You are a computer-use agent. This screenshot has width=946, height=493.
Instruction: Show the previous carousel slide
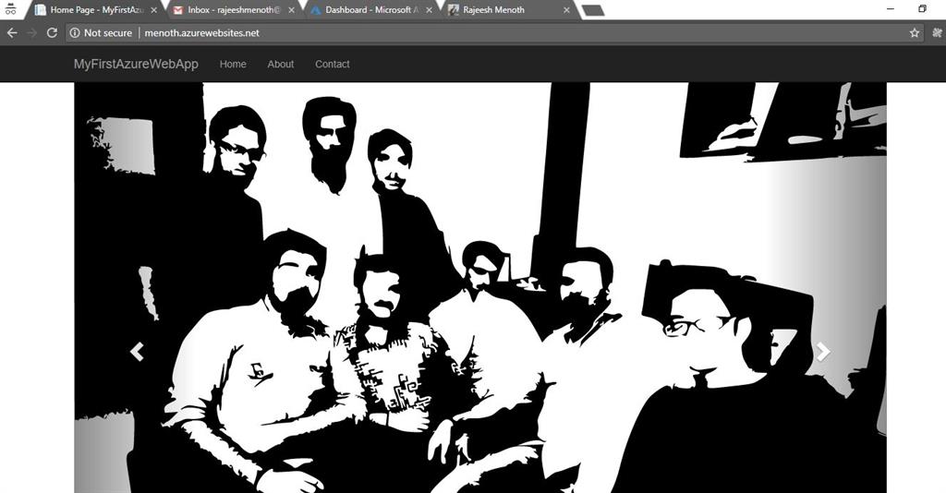(x=137, y=352)
